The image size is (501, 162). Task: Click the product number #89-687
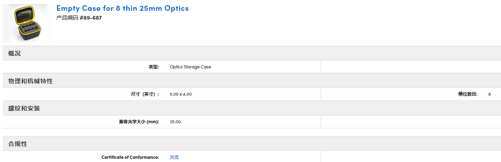coord(91,18)
